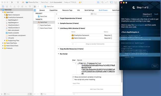
Task: Expand Compile Sources section
Action: 58,23
